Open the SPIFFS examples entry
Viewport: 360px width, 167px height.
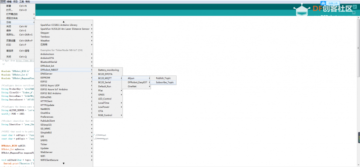[63, 140]
